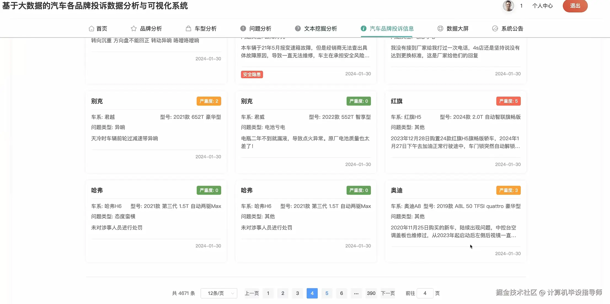Click the home icon next to 首页

pyautogui.click(x=91, y=28)
